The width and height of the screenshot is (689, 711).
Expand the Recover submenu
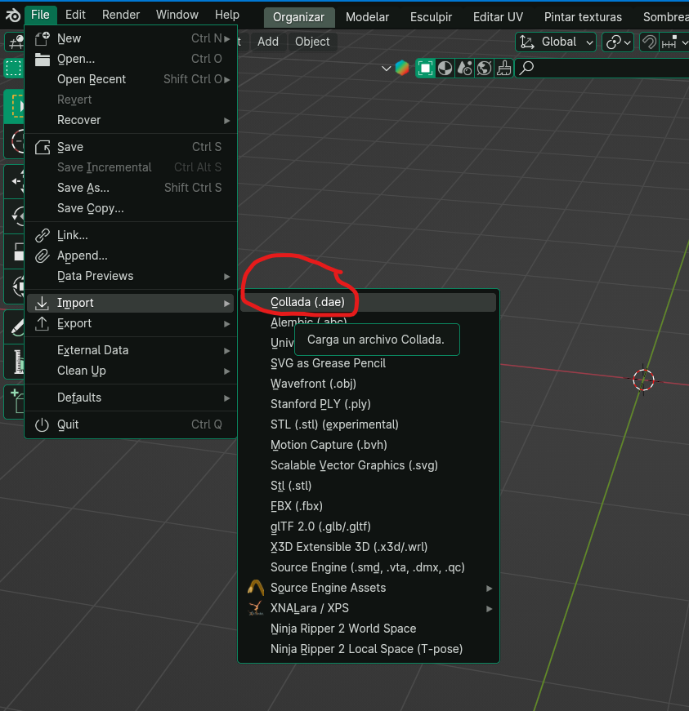pyautogui.click(x=131, y=120)
